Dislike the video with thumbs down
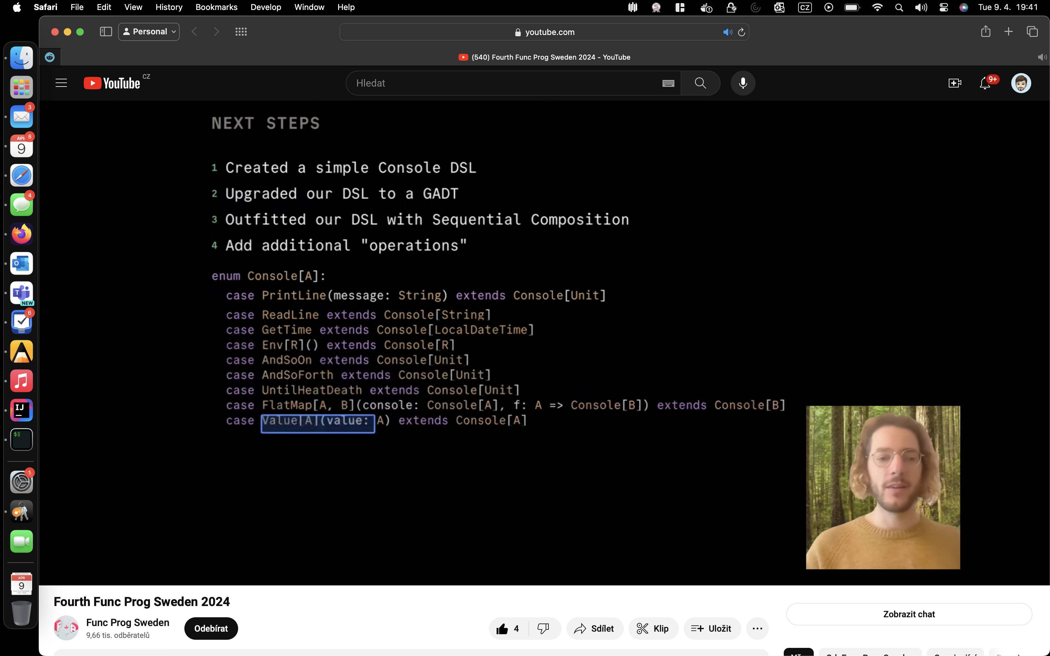 click(543, 629)
